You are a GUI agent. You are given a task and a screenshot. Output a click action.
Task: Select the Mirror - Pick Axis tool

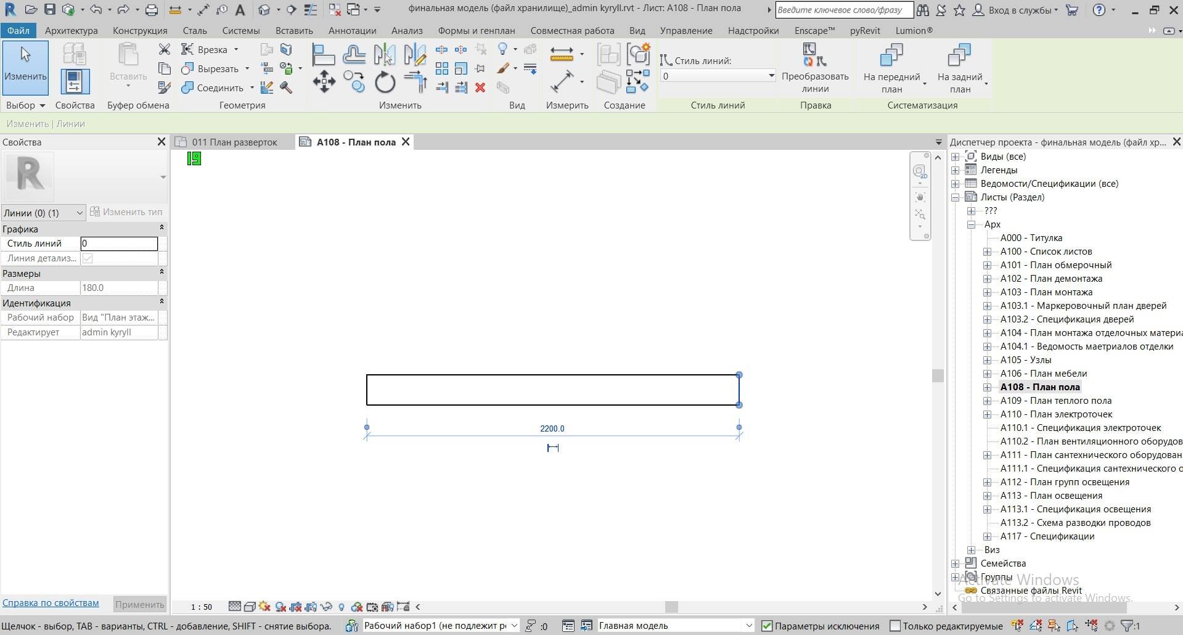385,55
